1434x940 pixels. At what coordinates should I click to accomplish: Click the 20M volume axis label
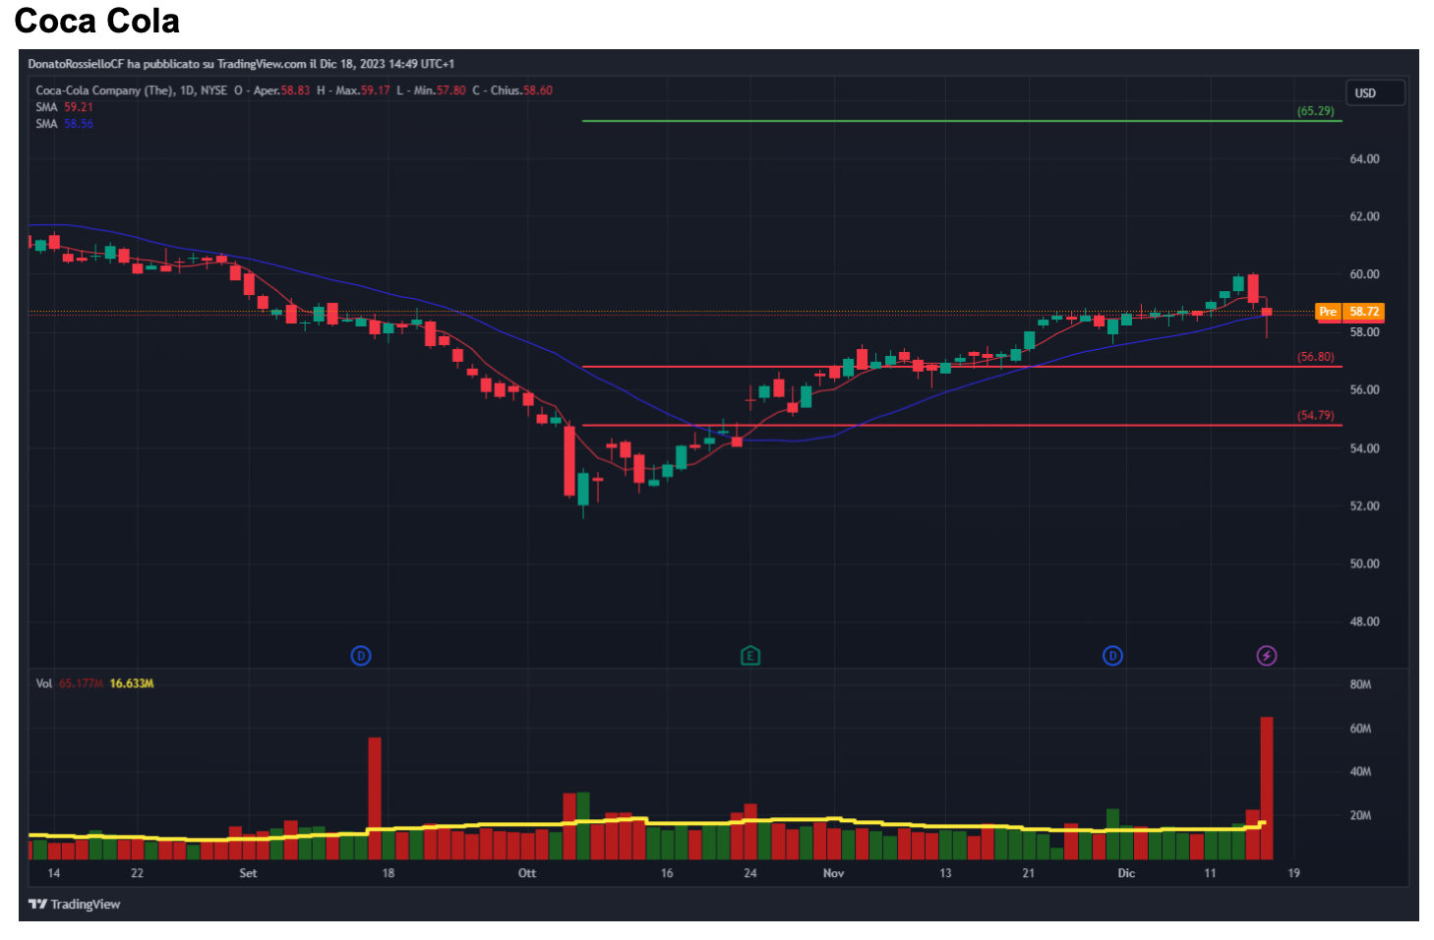point(1360,815)
